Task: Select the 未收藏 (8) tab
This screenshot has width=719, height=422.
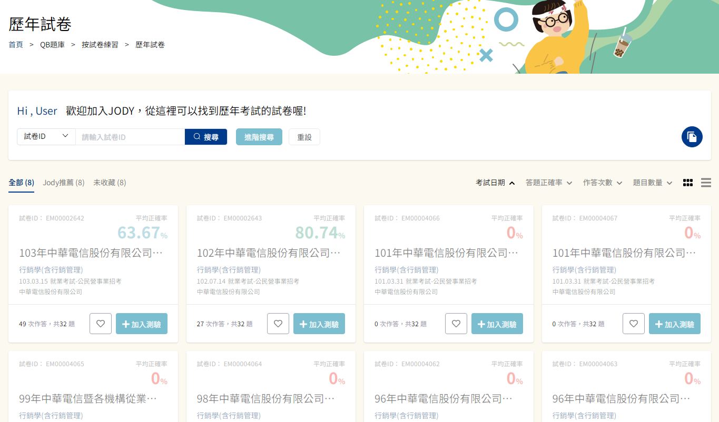Action: (110, 183)
